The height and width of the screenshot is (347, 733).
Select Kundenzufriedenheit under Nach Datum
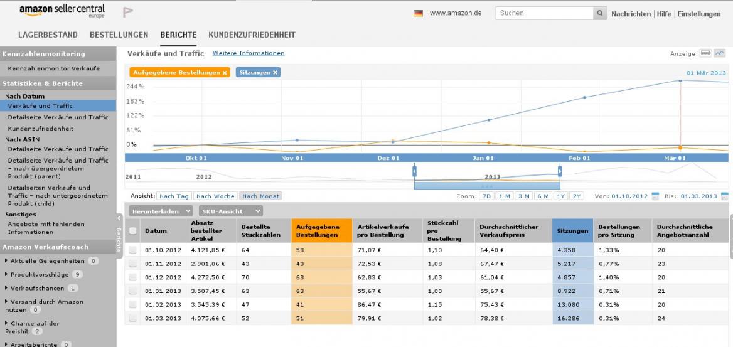pos(41,128)
